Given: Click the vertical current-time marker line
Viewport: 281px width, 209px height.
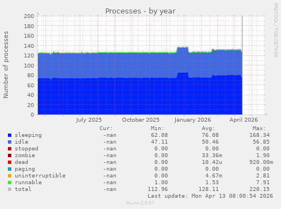Looking at the screenshot, I should 242,65.
